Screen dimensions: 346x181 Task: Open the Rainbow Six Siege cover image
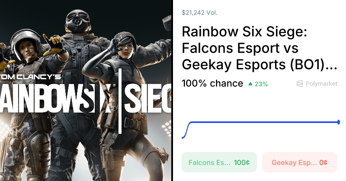86,90
